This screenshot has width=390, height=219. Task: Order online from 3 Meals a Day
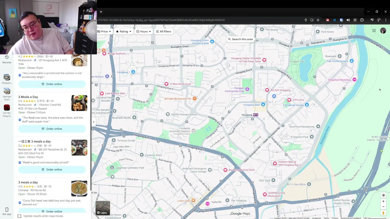point(52,129)
